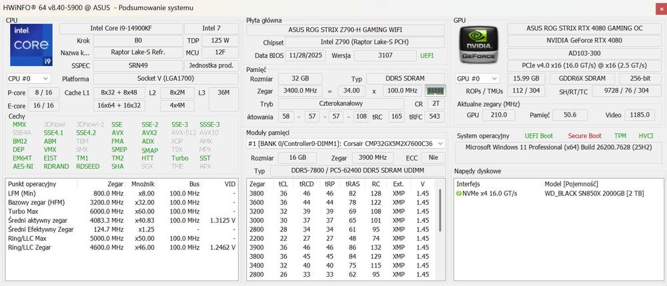Click the SSPEC value SRN49
This screenshot has width=667, height=286.
pyautogui.click(x=138, y=65)
